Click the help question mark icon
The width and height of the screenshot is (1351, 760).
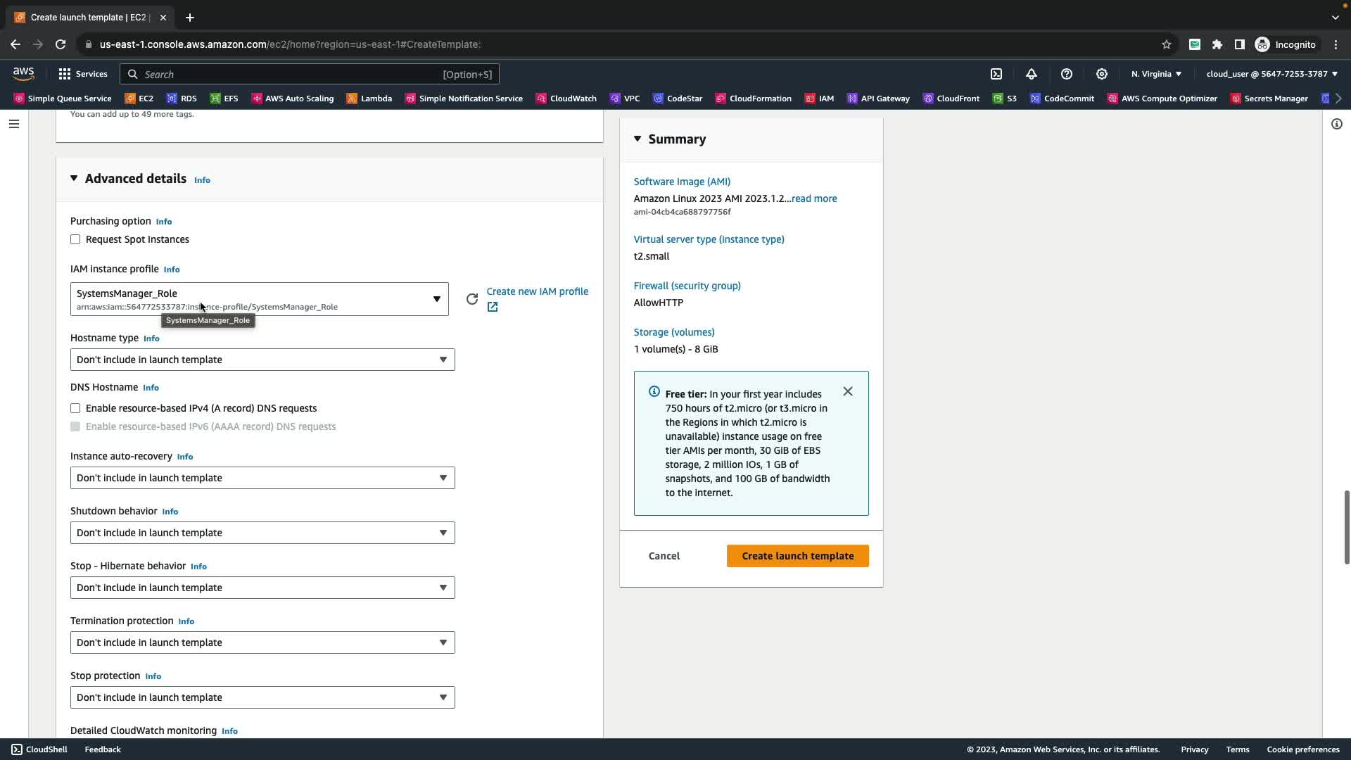point(1067,74)
